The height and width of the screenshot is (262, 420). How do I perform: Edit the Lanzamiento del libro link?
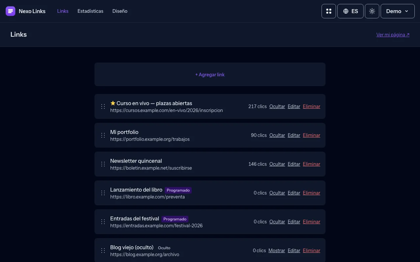pos(294,193)
